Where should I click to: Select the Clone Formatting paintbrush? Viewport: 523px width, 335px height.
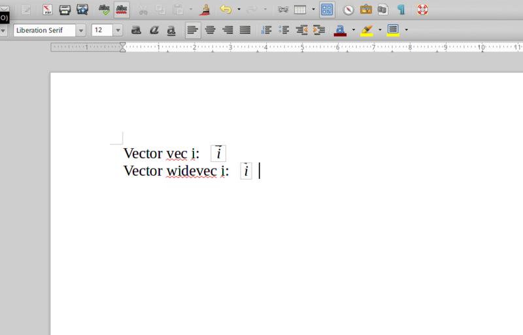(205, 10)
